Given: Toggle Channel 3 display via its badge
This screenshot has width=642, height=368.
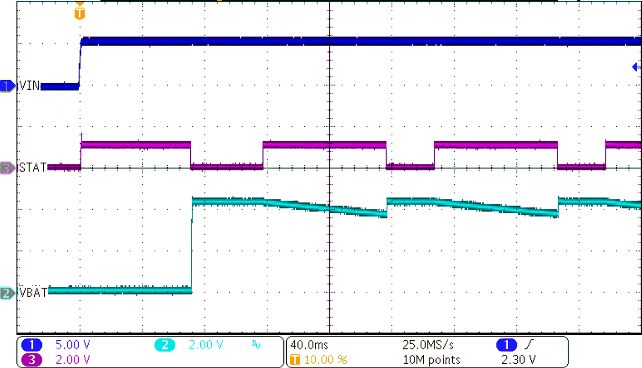Looking at the screenshot, I should pyautogui.click(x=31, y=359).
